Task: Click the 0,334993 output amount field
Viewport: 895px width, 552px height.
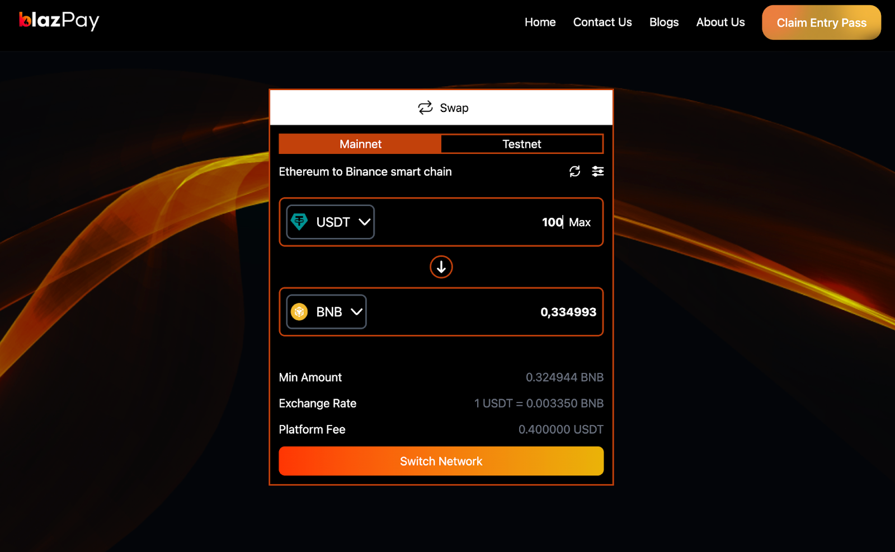Action: coord(568,312)
